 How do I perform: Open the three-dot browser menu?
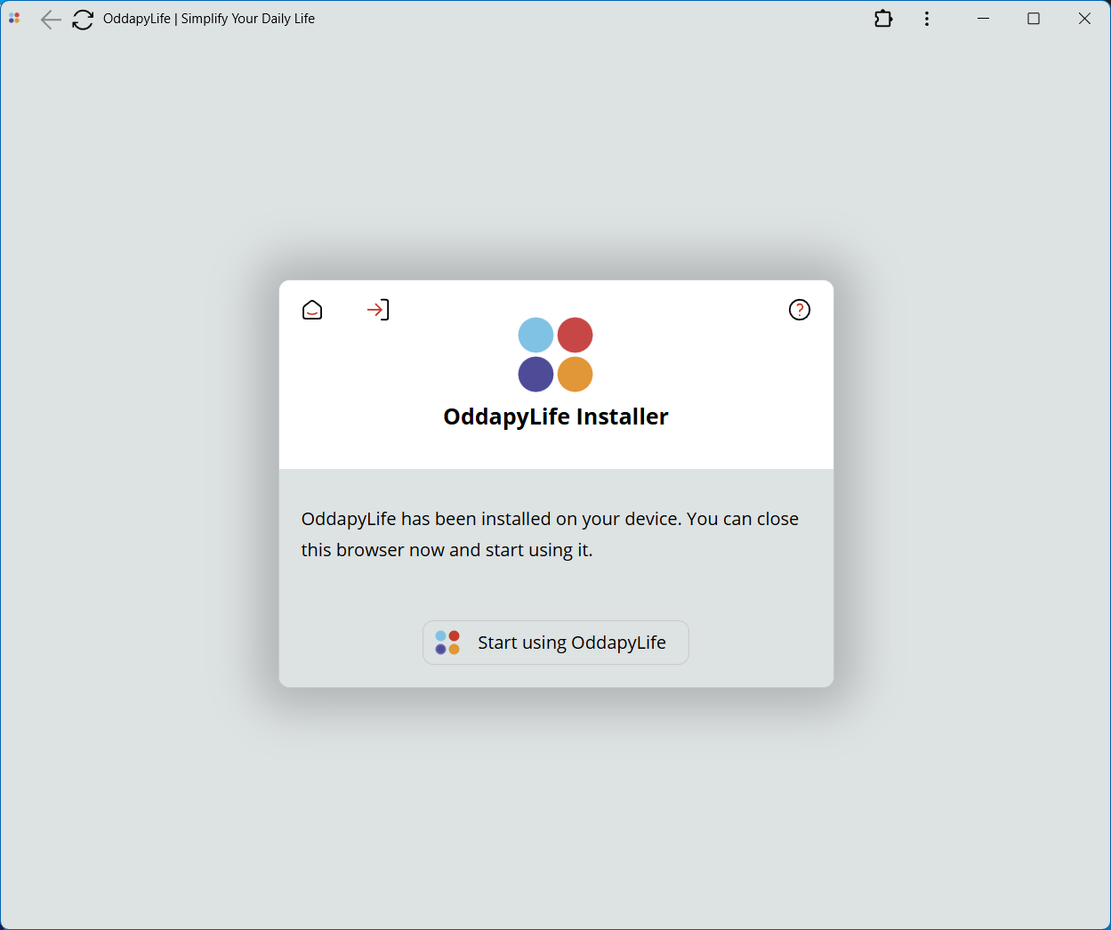pyautogui.click(x=927, y=18)
